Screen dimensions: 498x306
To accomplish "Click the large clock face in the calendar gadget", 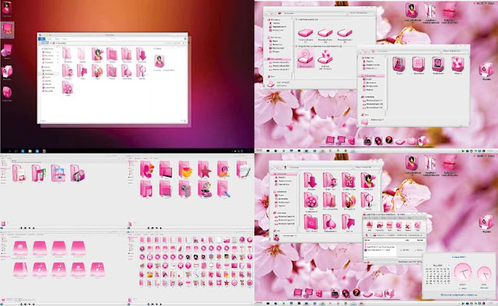I will [x=463, y=272].
